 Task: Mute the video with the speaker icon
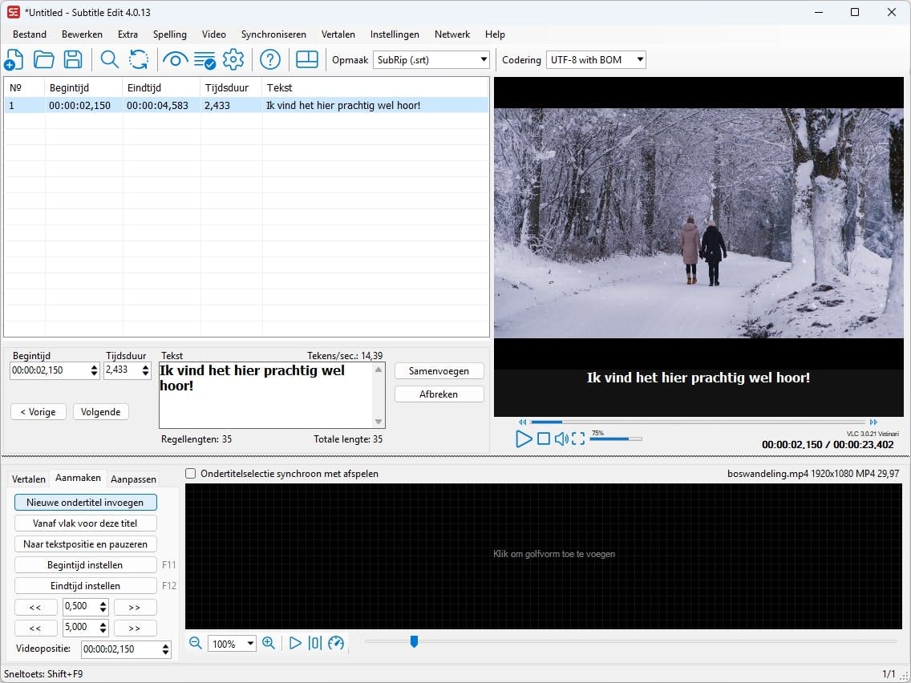point(561,438)
